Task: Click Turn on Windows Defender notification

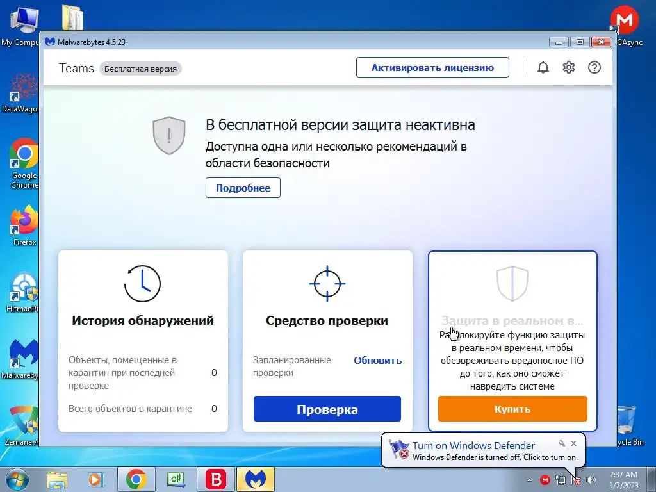Action: pos(473,446)
